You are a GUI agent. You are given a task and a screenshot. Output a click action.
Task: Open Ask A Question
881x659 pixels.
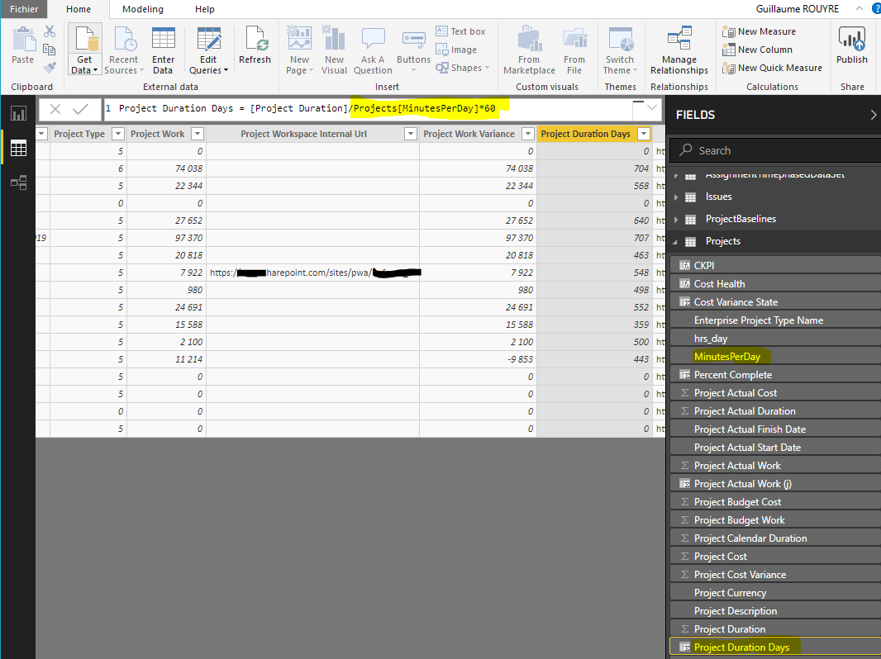point(373,50)
